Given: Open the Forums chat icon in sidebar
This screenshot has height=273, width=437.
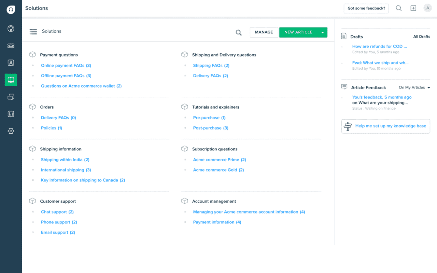Looking at the screenshot, I should 11,97.
